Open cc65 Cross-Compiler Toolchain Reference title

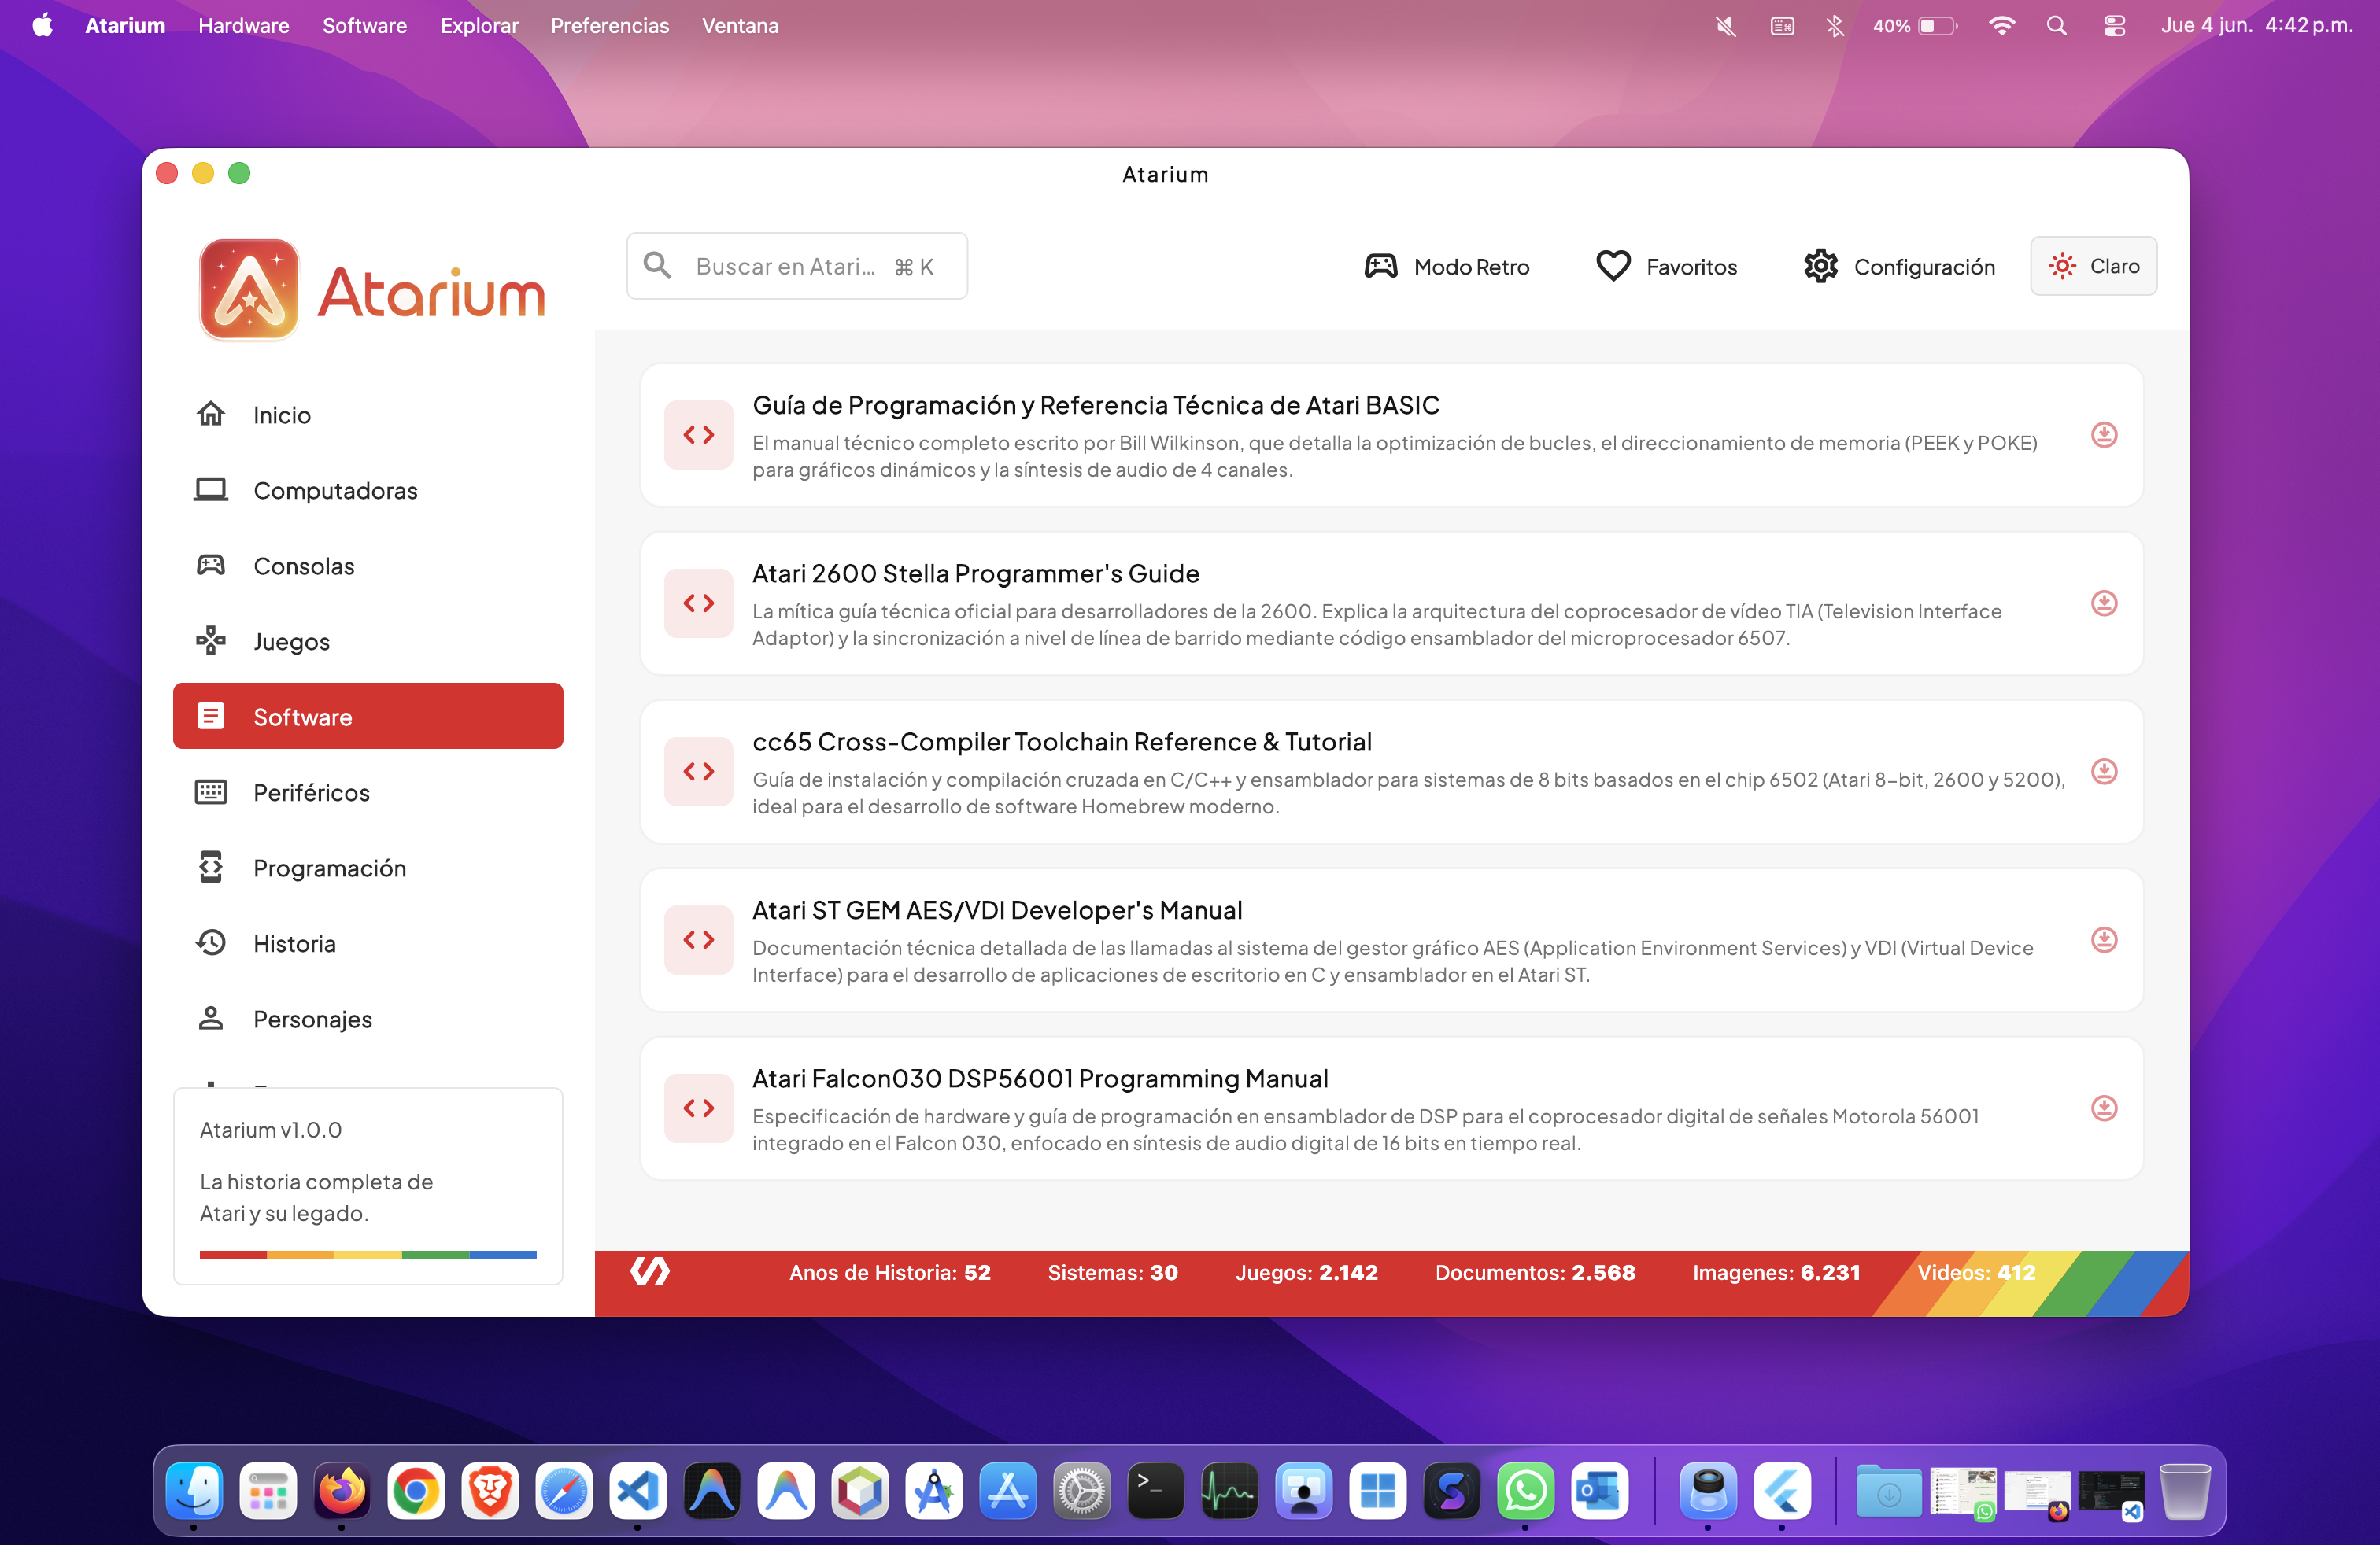(x=1062, y=742)
